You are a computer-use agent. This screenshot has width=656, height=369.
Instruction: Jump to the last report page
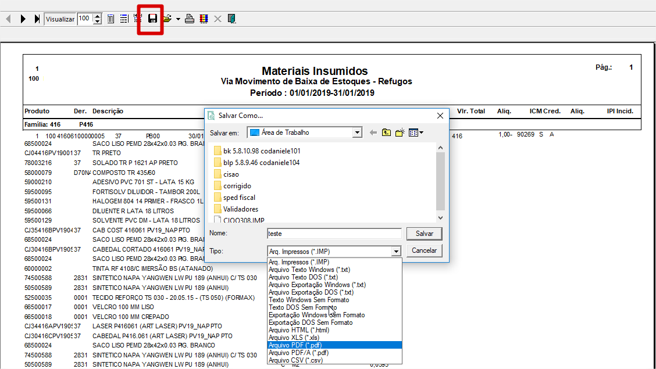[x=37, y=19]
